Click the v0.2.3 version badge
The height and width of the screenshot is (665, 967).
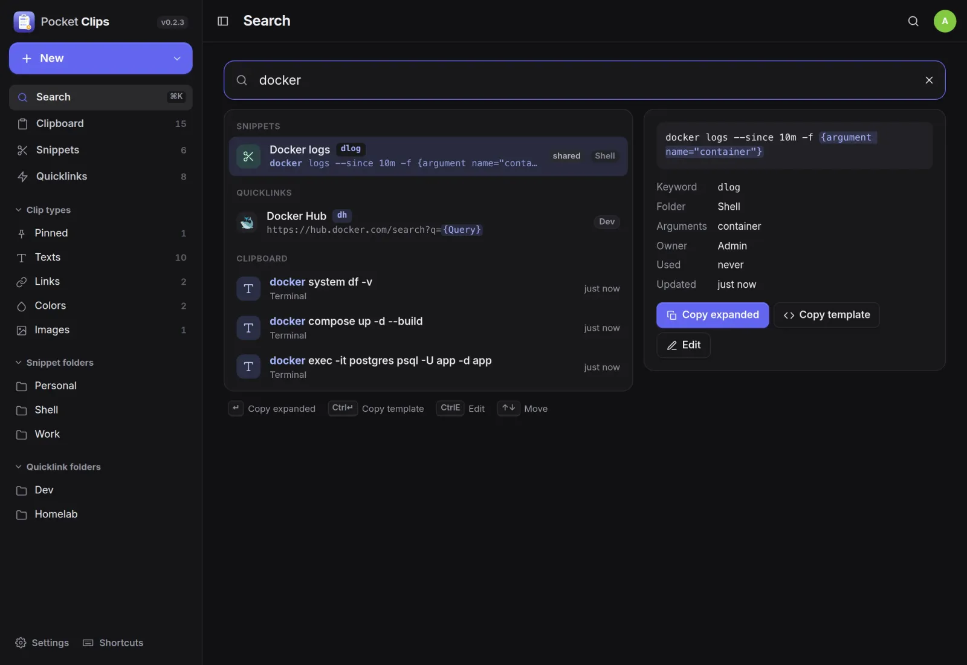[x=172, y=22]
